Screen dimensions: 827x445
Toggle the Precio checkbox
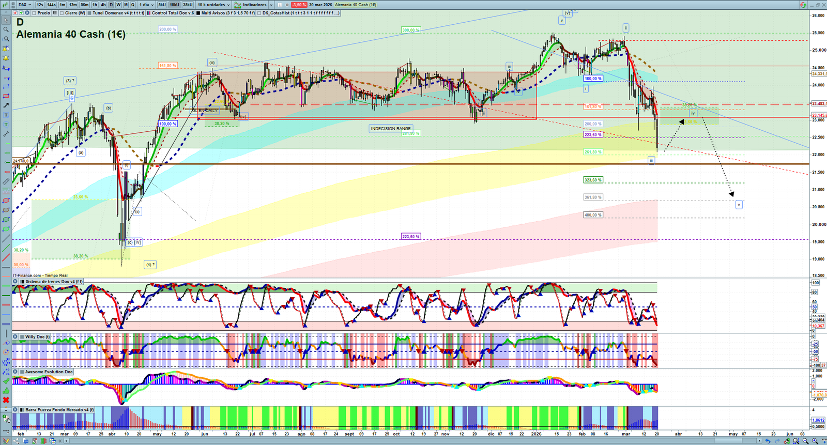click(35, 13)
